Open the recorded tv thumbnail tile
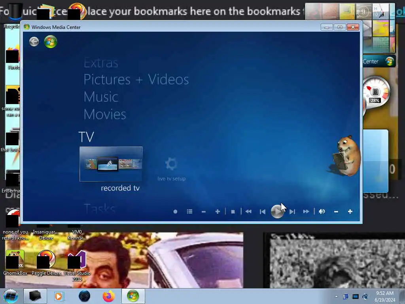Image resolution: width=405 pixels, height=304 pixels. pyautogui.click(x=111, y=164)
